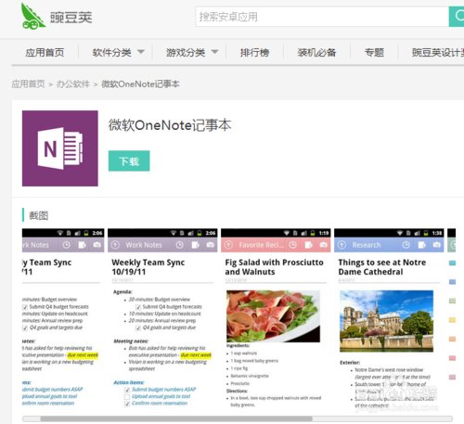464x424 pixels.
Task: Toggle Q4 goals and targets due checkbox
Action: pos(138,328)
